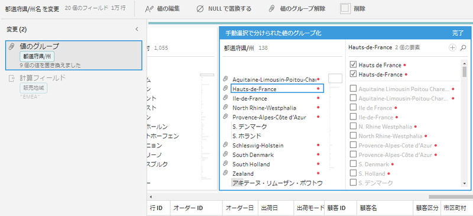Click up arrow of group members scrollbar
The height and width of the screenshot is (216, 473).
(464, 63)
